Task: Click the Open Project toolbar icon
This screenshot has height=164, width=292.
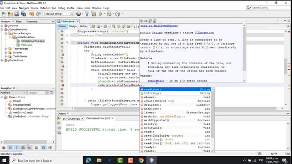Action: click(17, 14)
